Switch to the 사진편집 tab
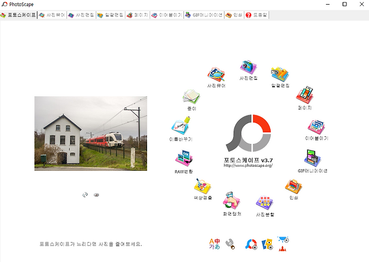This screenshot has height=262, width=369. pos(81,15)
